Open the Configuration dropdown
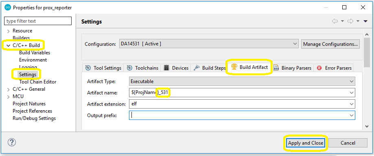 pyautogui.click(x=209, y=44)
